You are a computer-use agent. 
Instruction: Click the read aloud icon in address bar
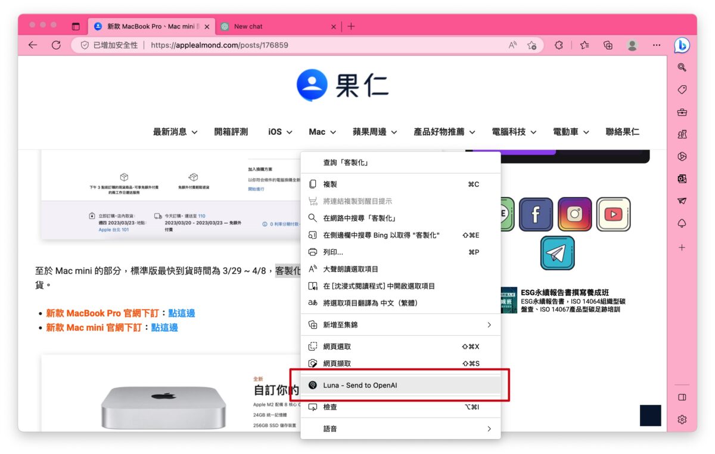click(x=512, y=45)
